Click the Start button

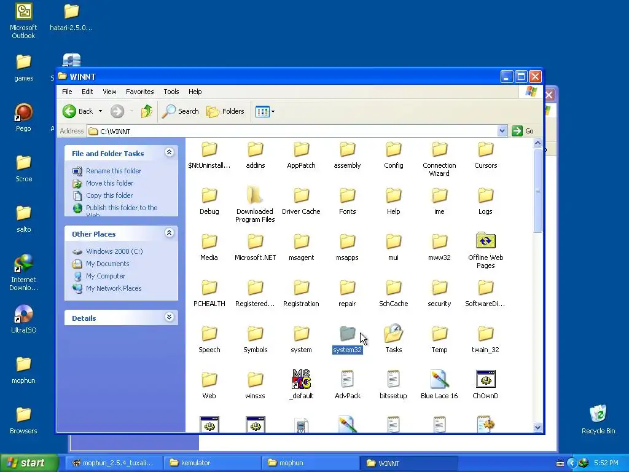29,463
